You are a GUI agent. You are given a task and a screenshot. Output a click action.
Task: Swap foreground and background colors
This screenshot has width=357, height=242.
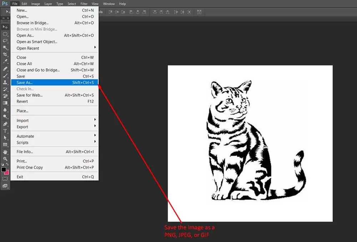click(x=7, y=164)
